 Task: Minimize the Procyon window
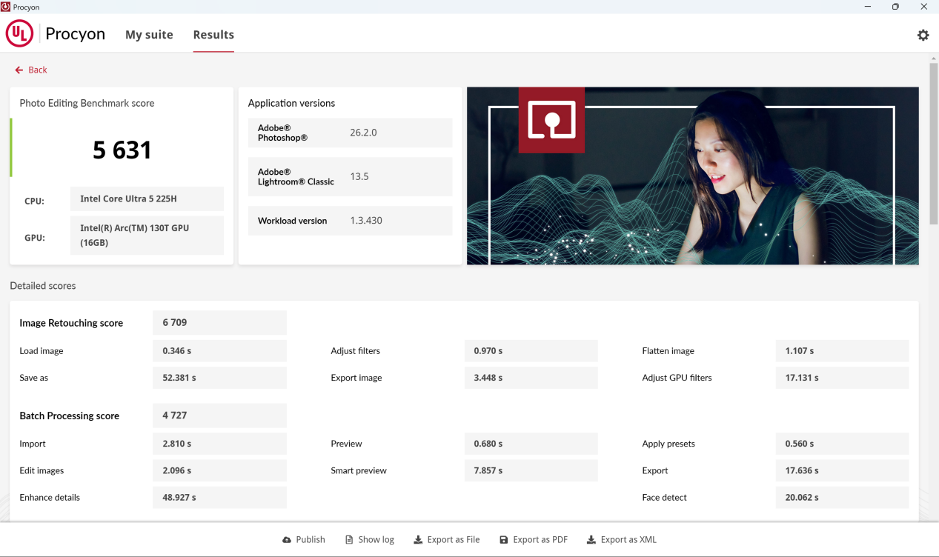(x=867, y=7)
